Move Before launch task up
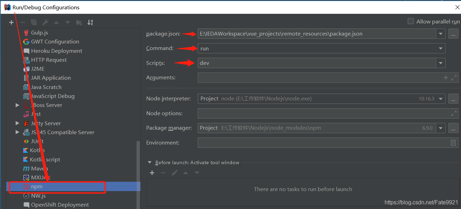The image size is (461, 209). (186, 173)
